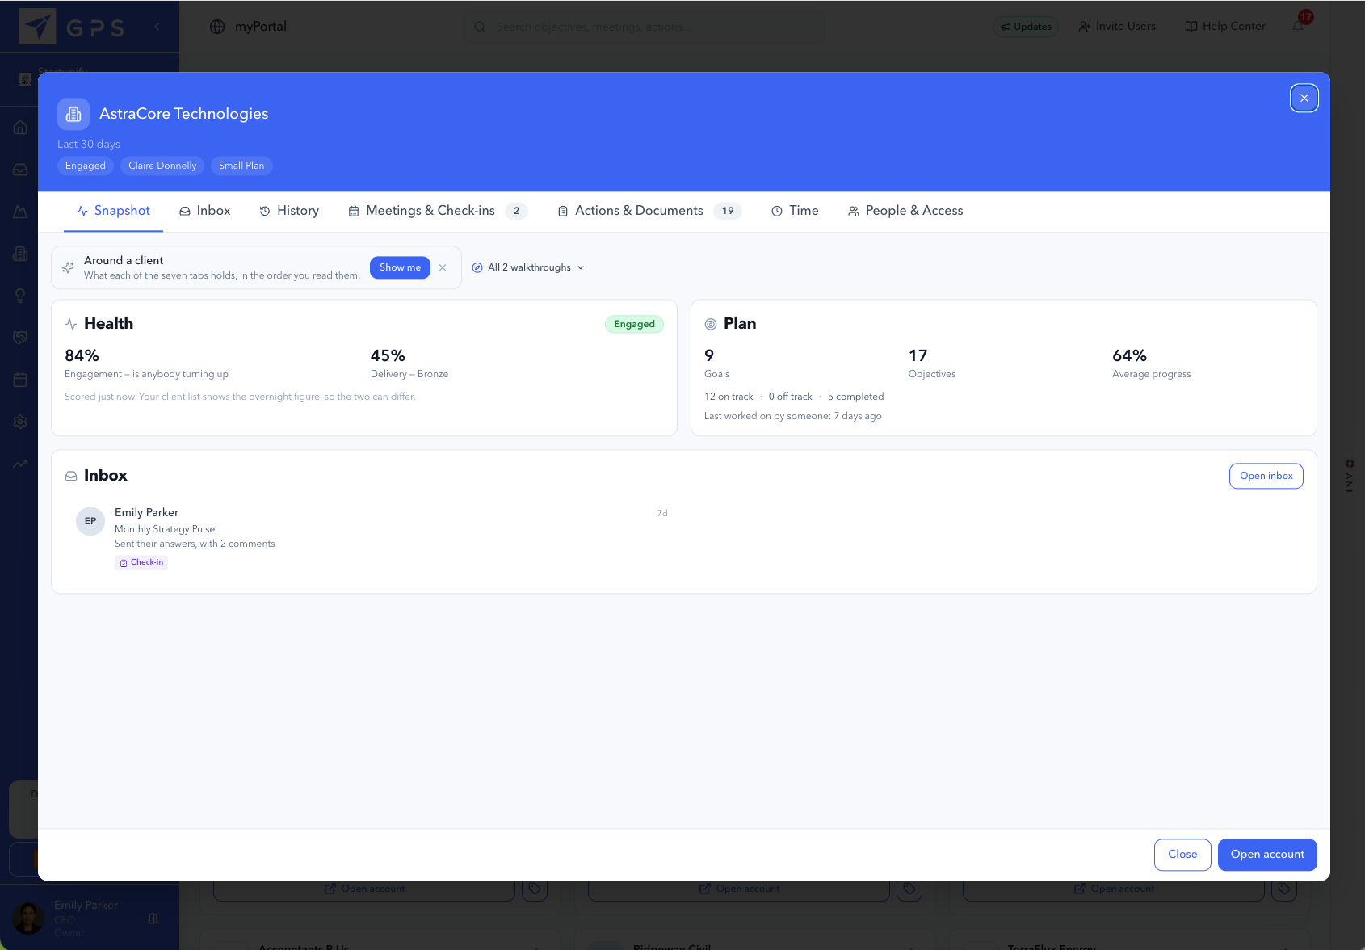Click the home icon in sidebar
The width and height of the screenshot is (1365, 950).
tap(20, 128)
